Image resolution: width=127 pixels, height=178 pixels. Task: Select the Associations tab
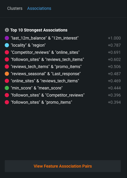click(x=39, y=8)
